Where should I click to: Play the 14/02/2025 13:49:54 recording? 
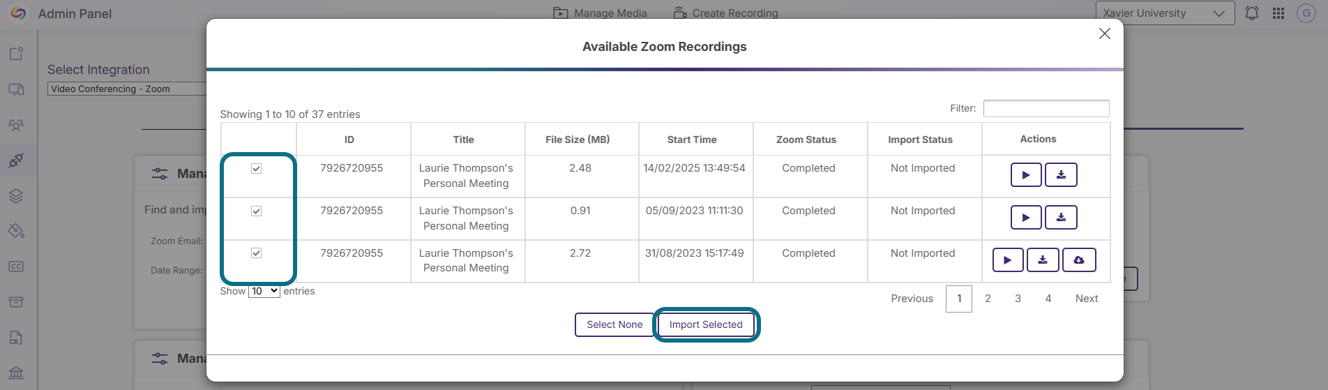[1026, 175]
